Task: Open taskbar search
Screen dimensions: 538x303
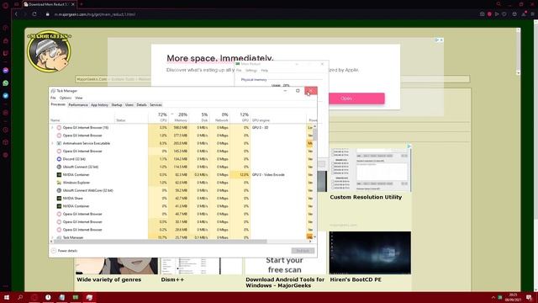Action: click(20, 297)
